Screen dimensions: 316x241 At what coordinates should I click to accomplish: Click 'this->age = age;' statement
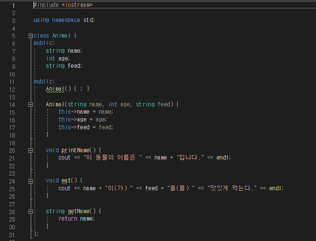point(83,120)
